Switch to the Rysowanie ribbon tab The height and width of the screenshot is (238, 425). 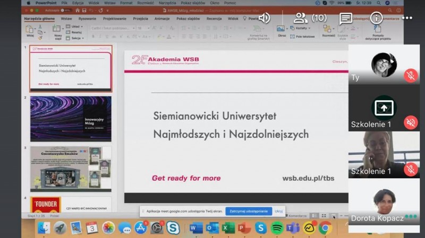[87, 19]
